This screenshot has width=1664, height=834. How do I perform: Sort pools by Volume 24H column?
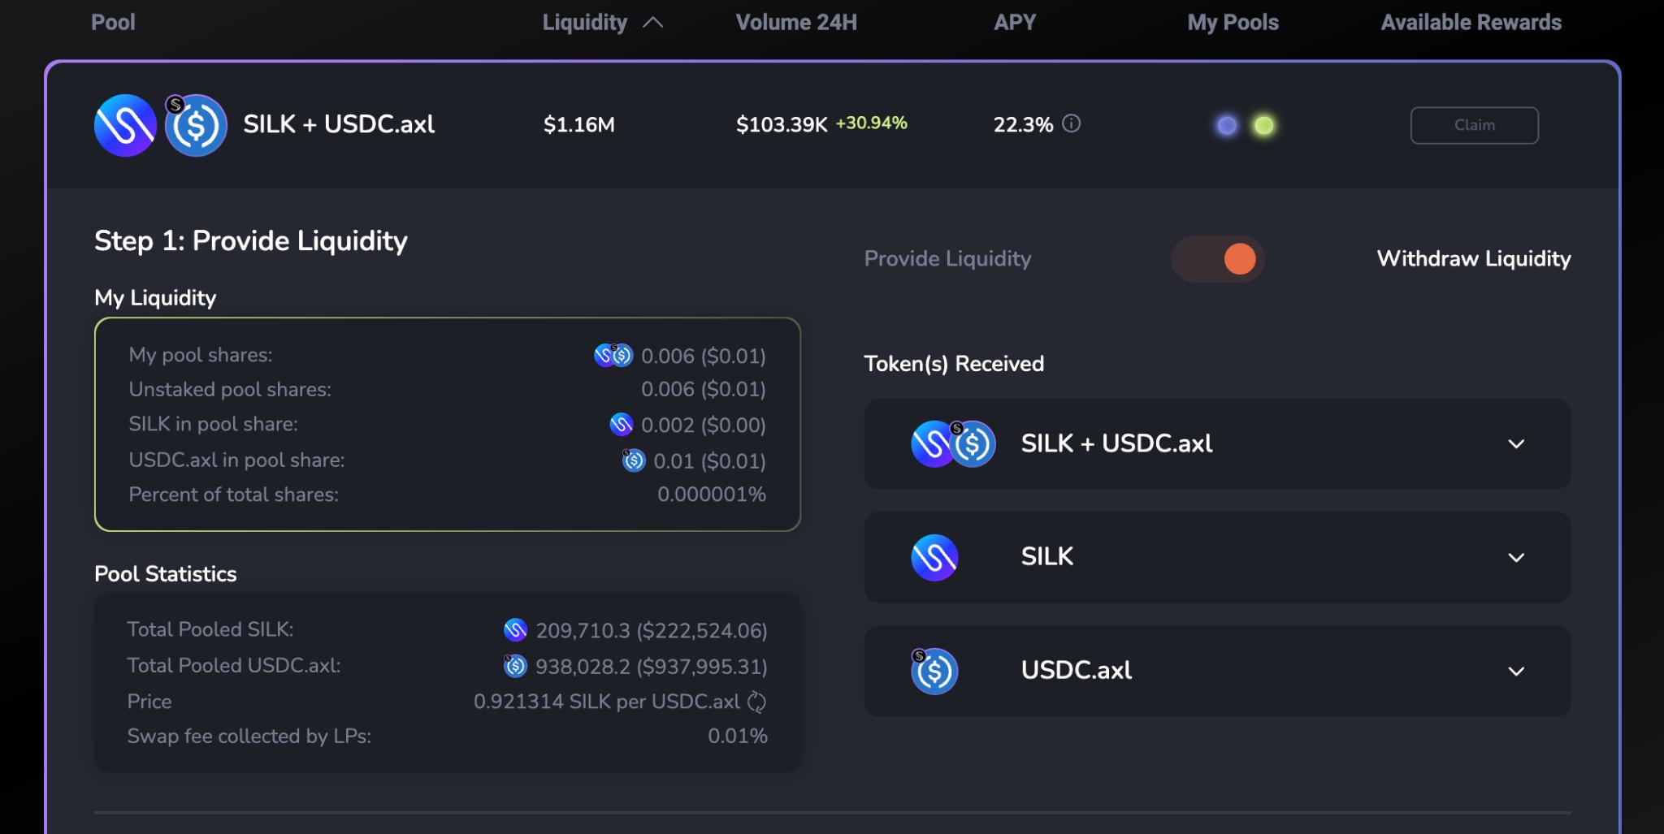point(795,23)
